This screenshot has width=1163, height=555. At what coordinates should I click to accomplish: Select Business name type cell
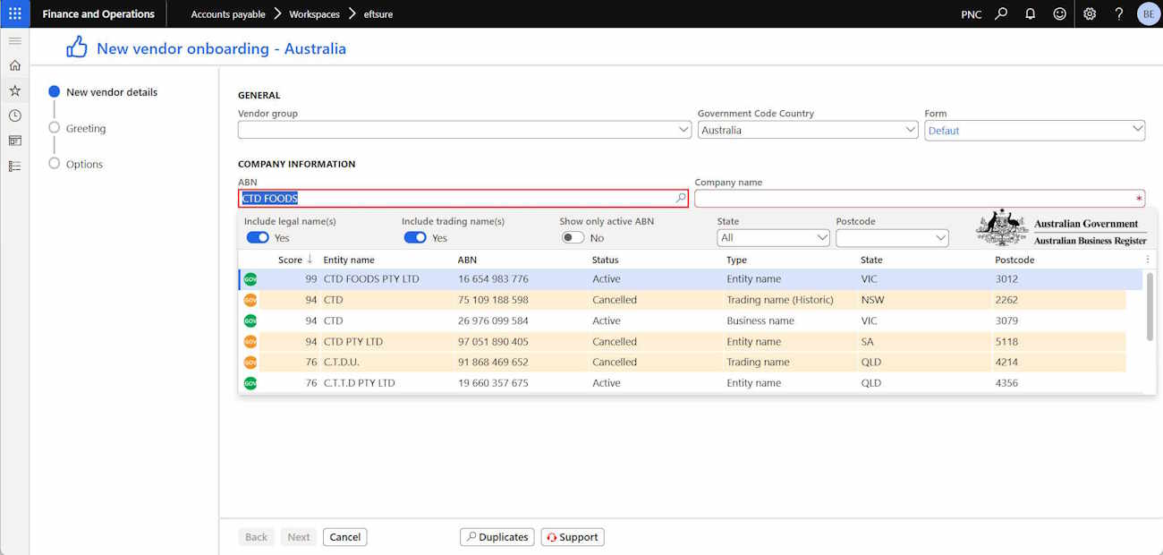760,320
